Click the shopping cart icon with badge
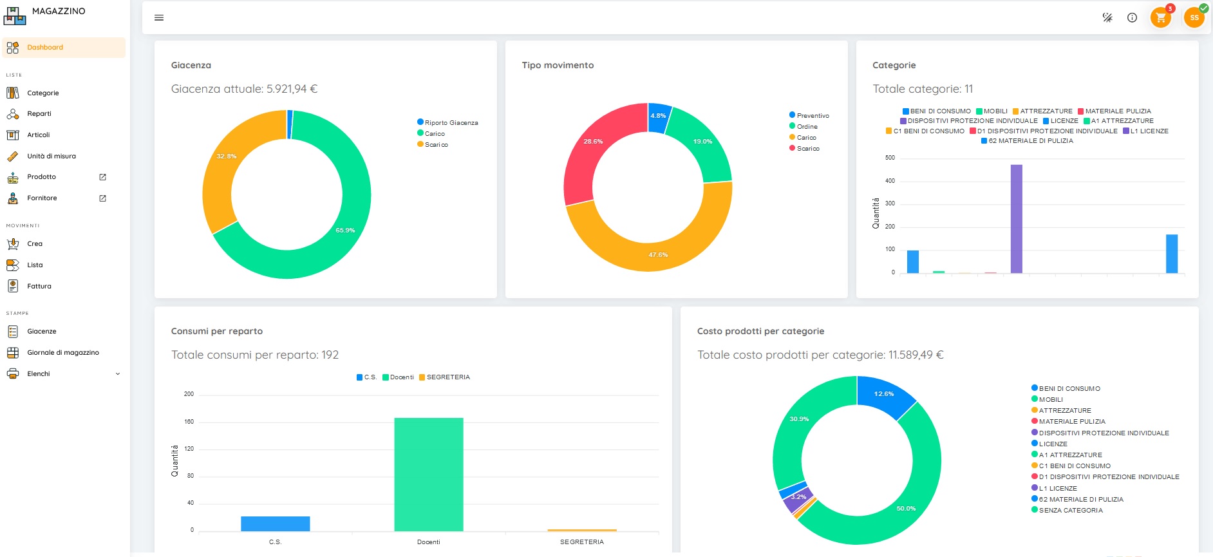Viewport: 1213px width, 557px height. pyautogui.click(x=1160, y=18)
